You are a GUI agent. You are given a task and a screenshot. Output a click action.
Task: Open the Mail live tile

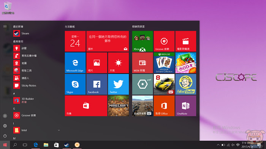click(108, 41)
